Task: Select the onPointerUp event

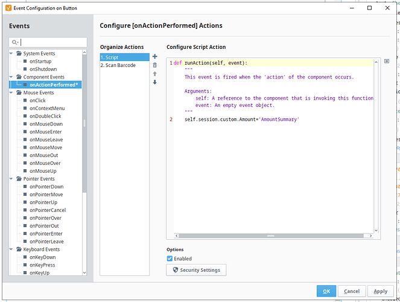Action: click(43, 202)
